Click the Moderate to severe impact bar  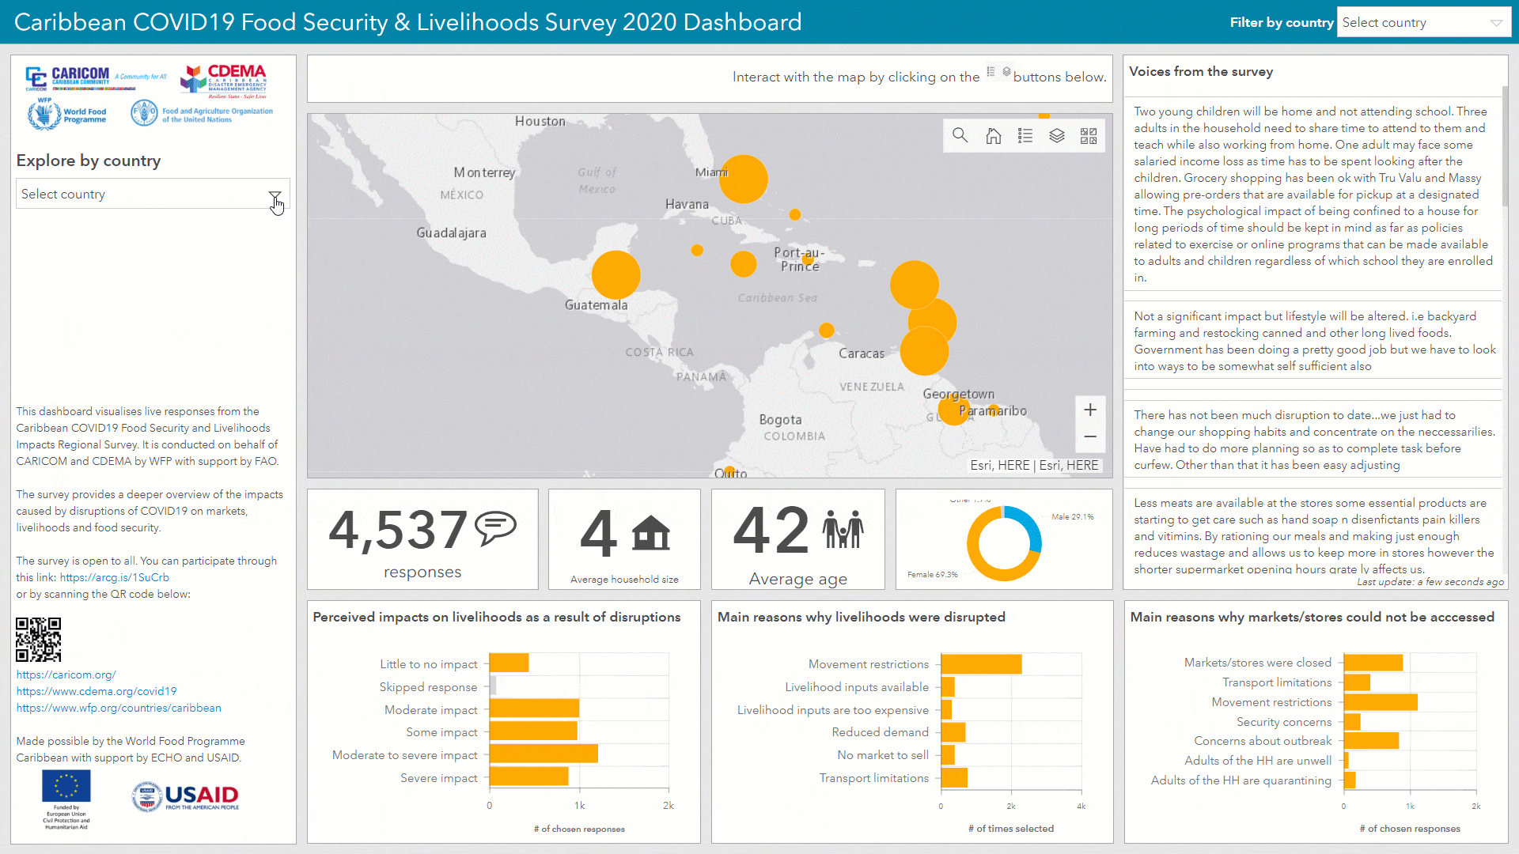[544, 754]
